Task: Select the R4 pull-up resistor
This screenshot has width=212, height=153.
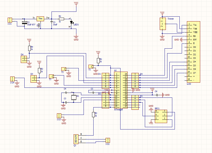Action: pyautogui.click(x=29, y=48)
